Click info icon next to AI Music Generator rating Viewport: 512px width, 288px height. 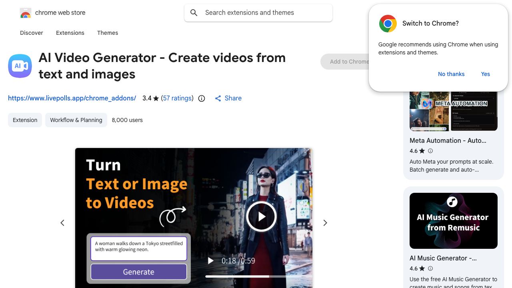(x=430, y=268)
